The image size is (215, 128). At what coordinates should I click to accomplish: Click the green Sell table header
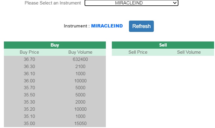pyautogui.click(x=163, y=45)
